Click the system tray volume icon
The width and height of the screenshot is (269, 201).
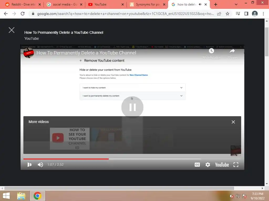coord(232,196)
